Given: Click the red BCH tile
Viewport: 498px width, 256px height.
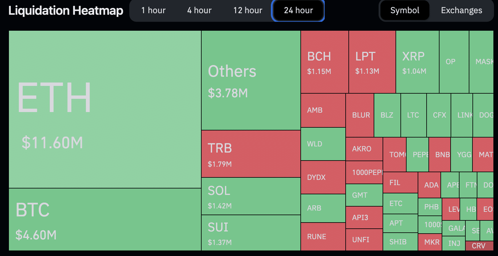Looking at the screenshot, I should click(x=324, y=62).
